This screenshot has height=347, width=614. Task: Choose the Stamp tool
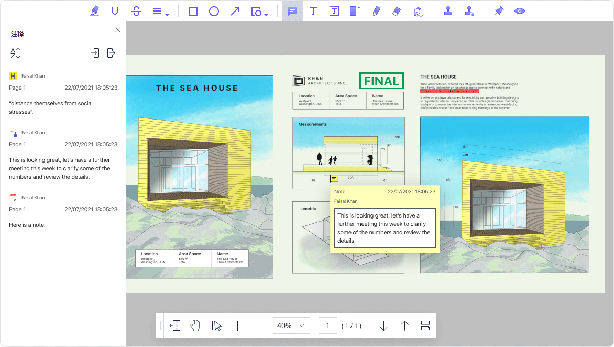pos(448,11)
